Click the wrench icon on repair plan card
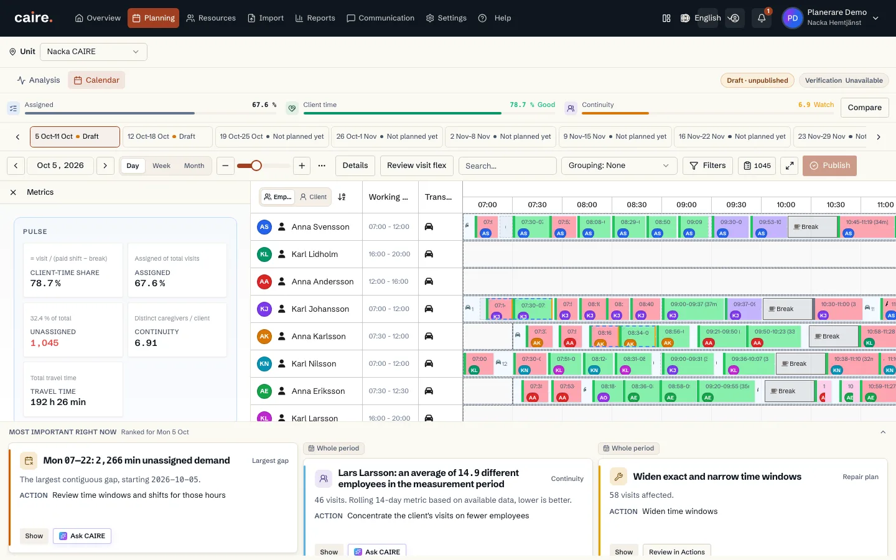Screen dimensions: 896x560 (x=618, y=477)
